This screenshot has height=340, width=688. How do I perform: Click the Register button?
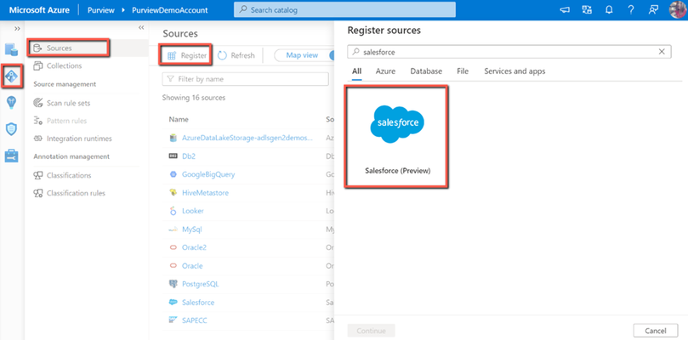(187, 56)
